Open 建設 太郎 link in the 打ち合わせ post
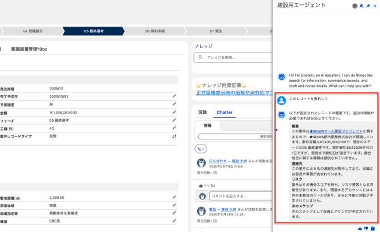380x232 pixels. (239, 161)
